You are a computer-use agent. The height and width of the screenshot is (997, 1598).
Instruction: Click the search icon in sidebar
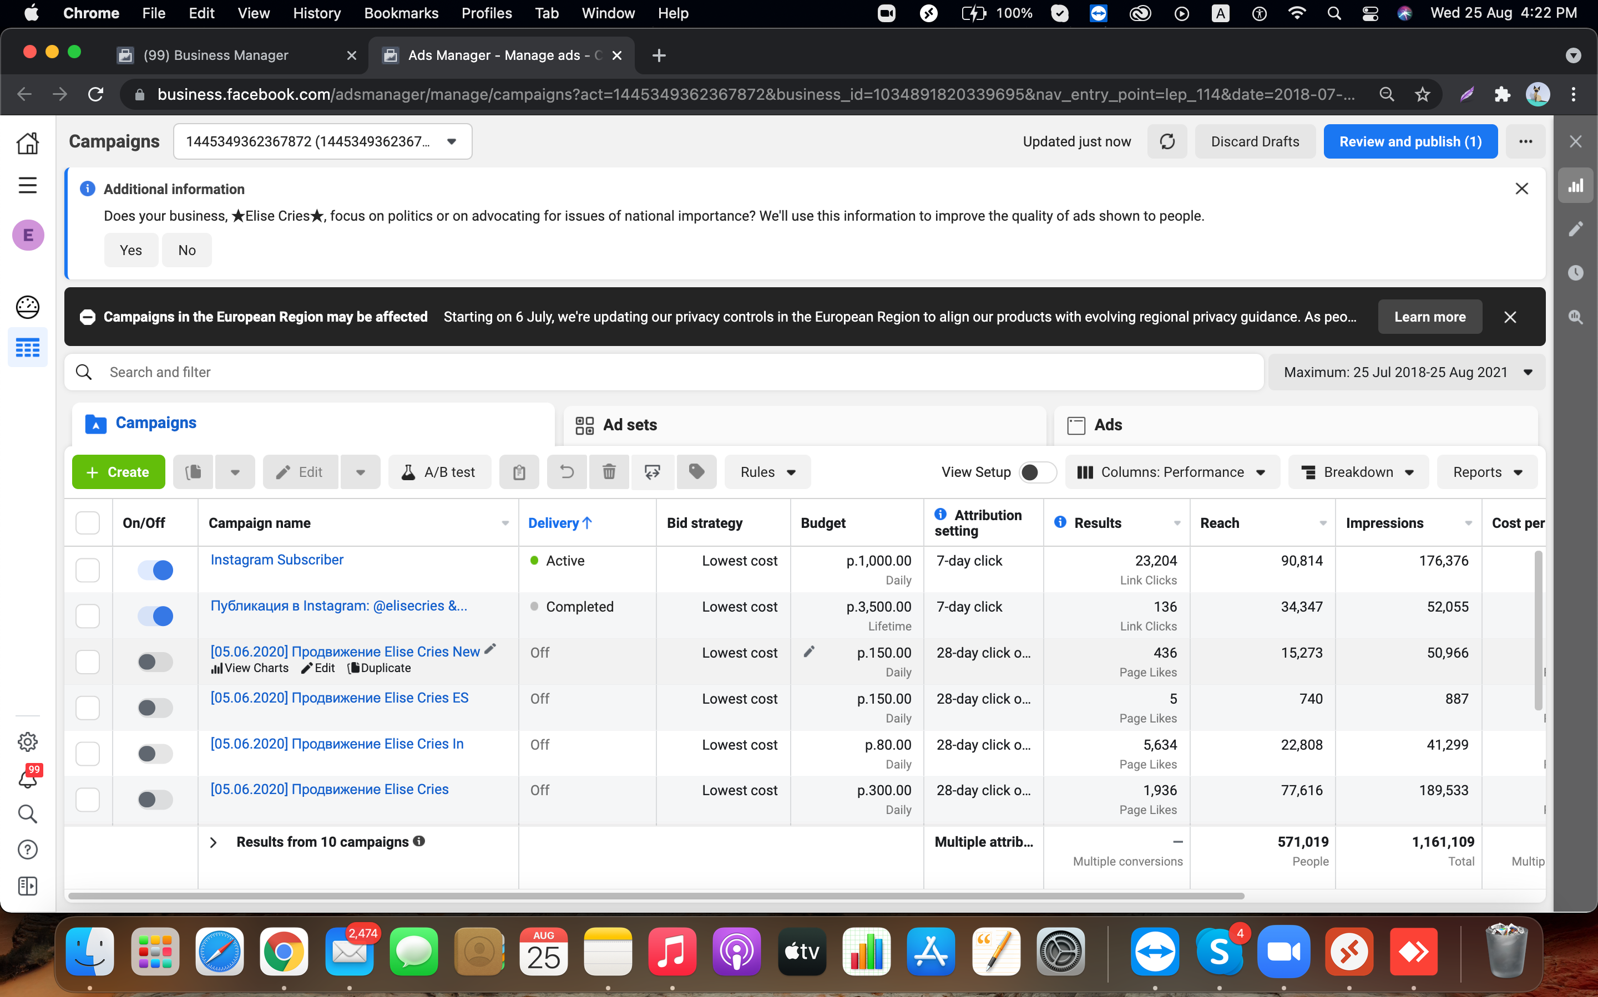tap(28, 813)
